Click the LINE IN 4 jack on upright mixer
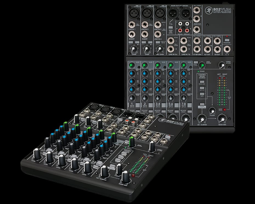Screen dimensions: 255x204 pyautogui.click(x=158, y=35)
